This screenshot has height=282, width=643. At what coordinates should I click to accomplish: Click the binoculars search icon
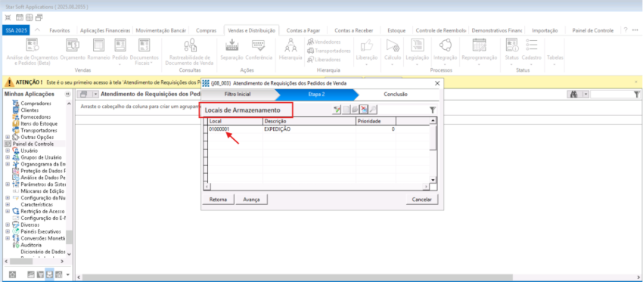tap(574, 95)
